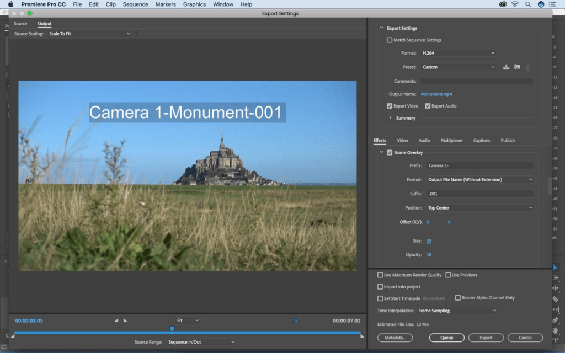Disable the Name Overlay effect checkbox
Image resolution: width=565 pixels, height=353 pixels.
coord(390,152)
